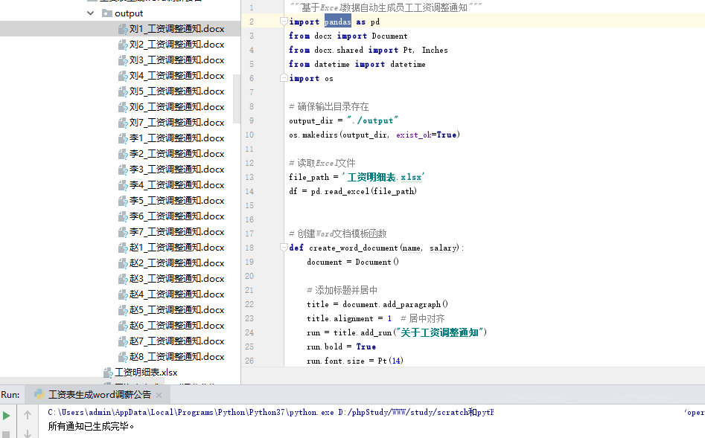Open file 刘1_工资调整通知.docx
The height and width of the screenshot is (438, 705).
pyautogui.click(x=176, y=29)
